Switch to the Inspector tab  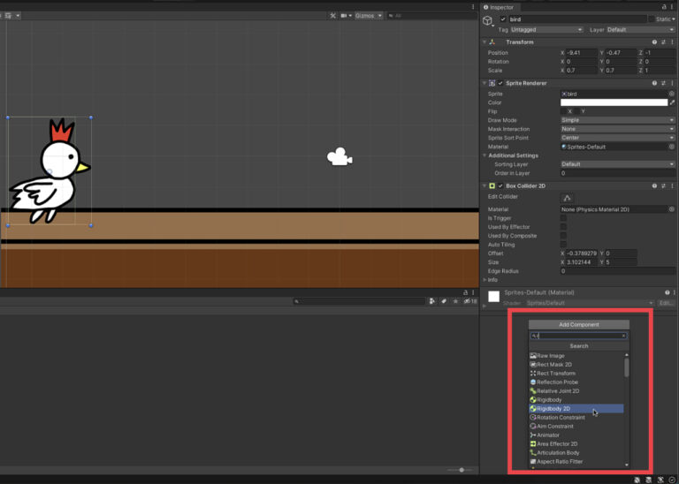click(499, 7)
